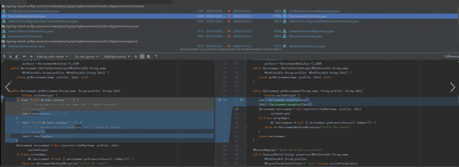Click not-equal icon in AbstractScmAccessor row
The image size is (459, 167).
tap(229, 46)
